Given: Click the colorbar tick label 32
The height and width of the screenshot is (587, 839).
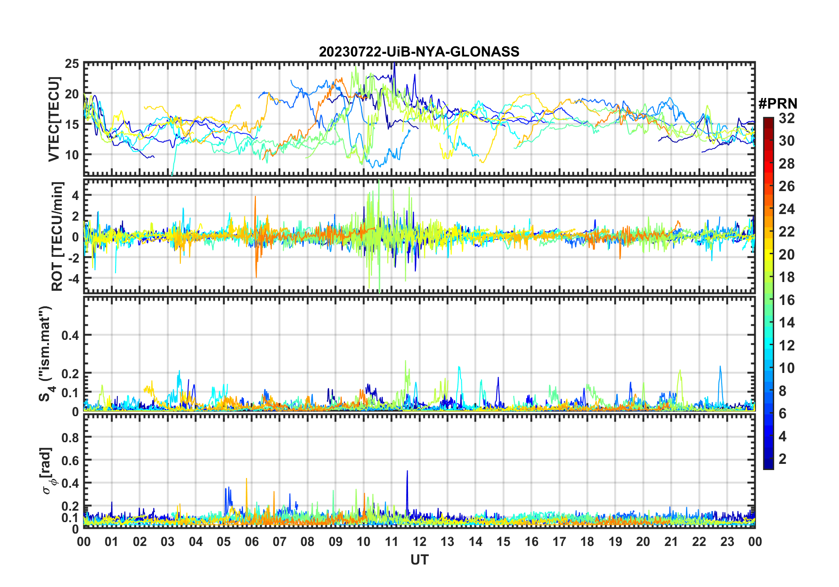Looking at the screenshot, I should click(787, 118).
